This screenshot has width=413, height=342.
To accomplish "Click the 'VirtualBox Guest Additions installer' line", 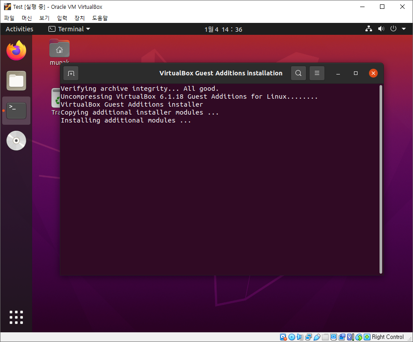I will pos(132,104).
